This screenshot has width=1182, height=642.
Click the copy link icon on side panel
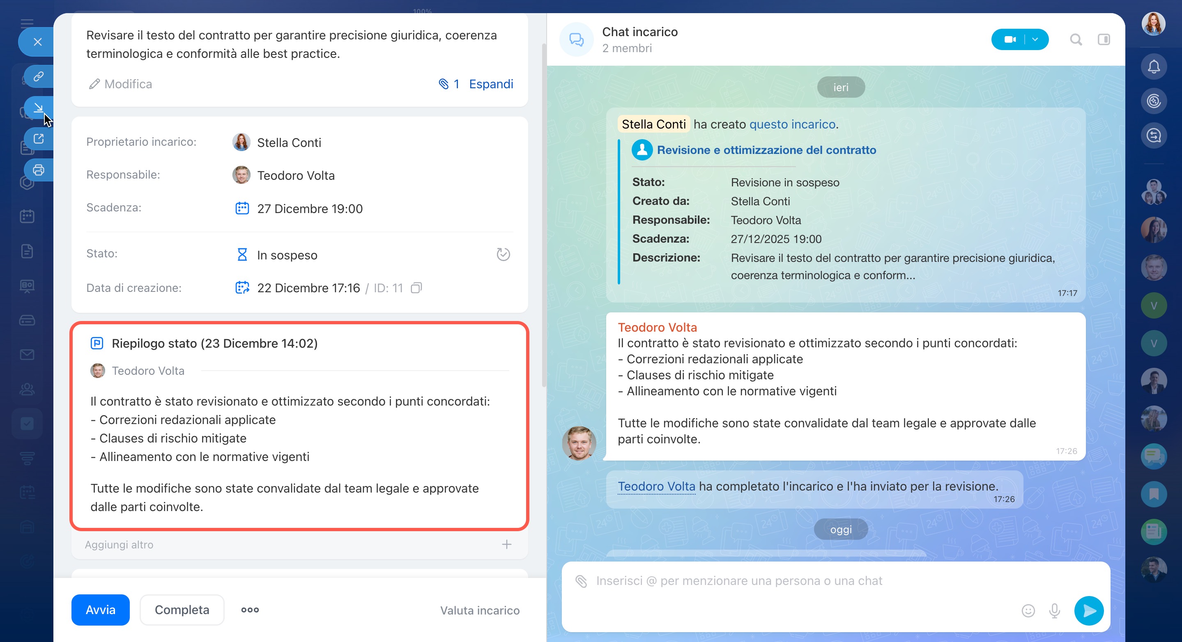pos(39,76)
